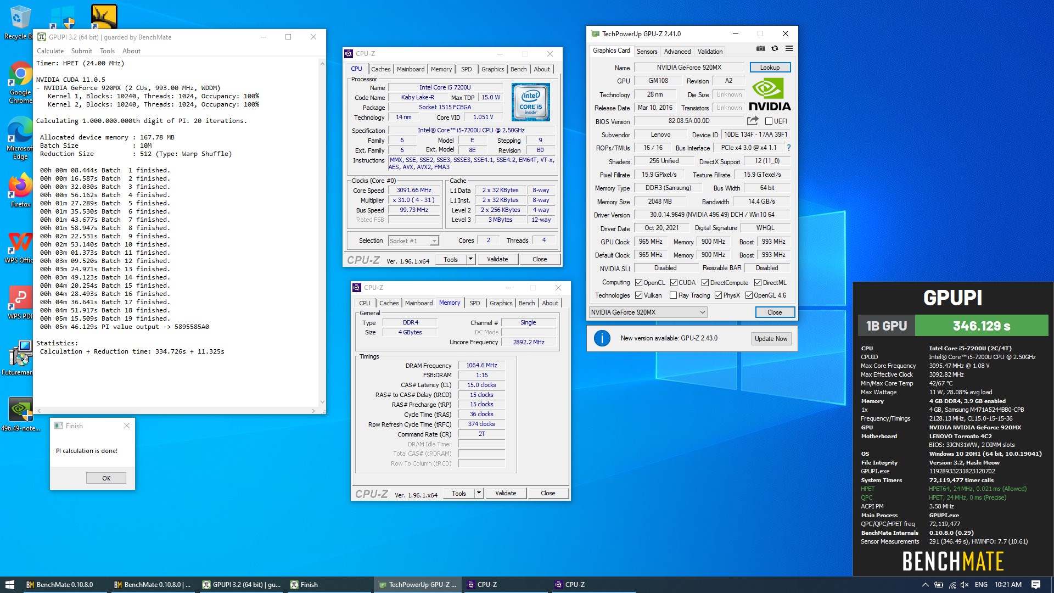Open the yellow deer desktop icon

(x=104, y=16)
